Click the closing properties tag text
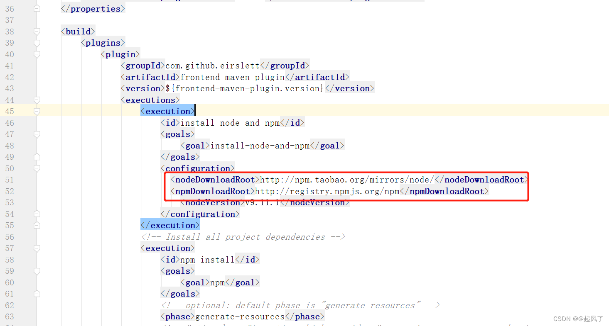Screen dimensions: 609x326 click(x=93, y=9)
